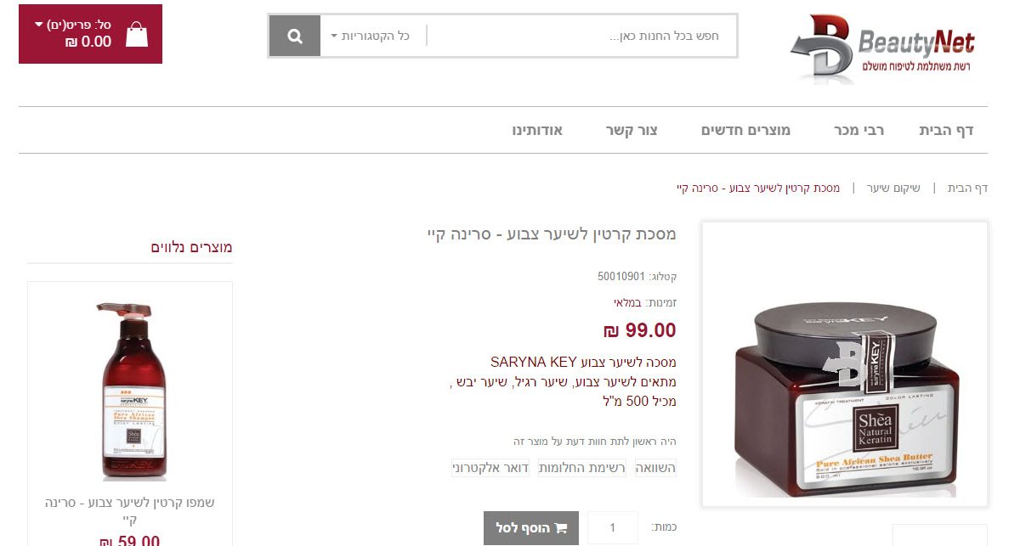
Task: Open the shopping bag cart icon
Action: click(137, 34)
